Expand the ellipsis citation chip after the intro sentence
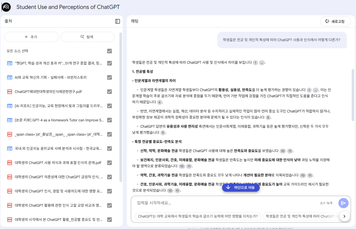This screenshot has width=356, height=229. tap(262, 62)
